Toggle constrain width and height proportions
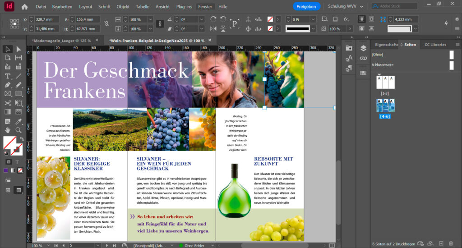462x248 pixels. click(106, 23)
